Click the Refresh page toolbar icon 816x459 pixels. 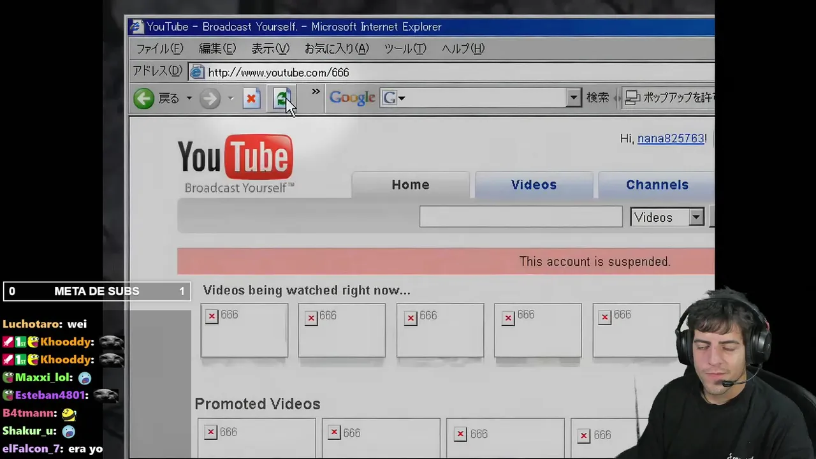click(282, 99)
